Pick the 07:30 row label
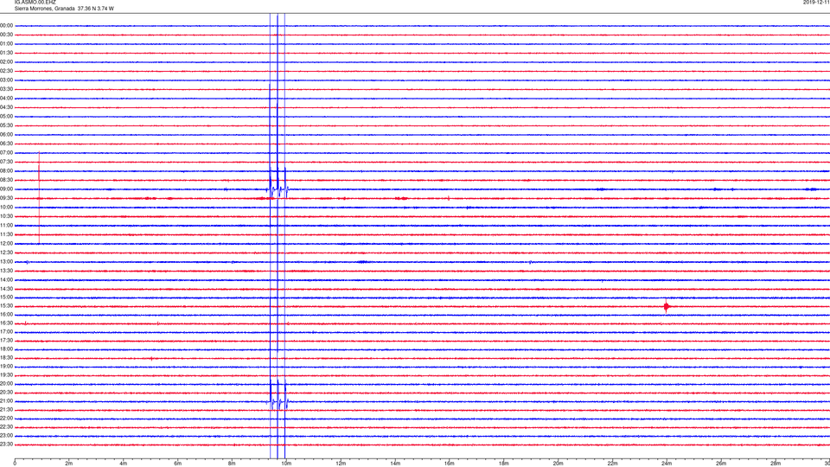The image size is (830, 467). click(x=6, y=162)
